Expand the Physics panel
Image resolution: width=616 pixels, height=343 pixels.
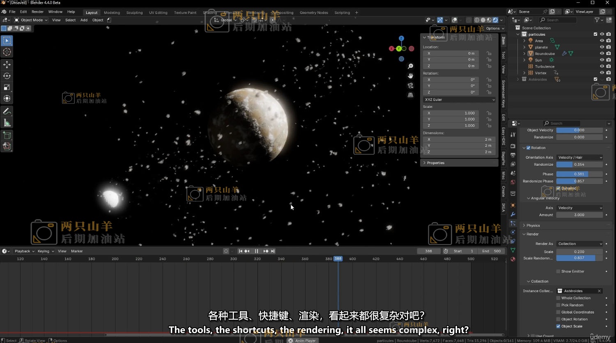point(533,226)
